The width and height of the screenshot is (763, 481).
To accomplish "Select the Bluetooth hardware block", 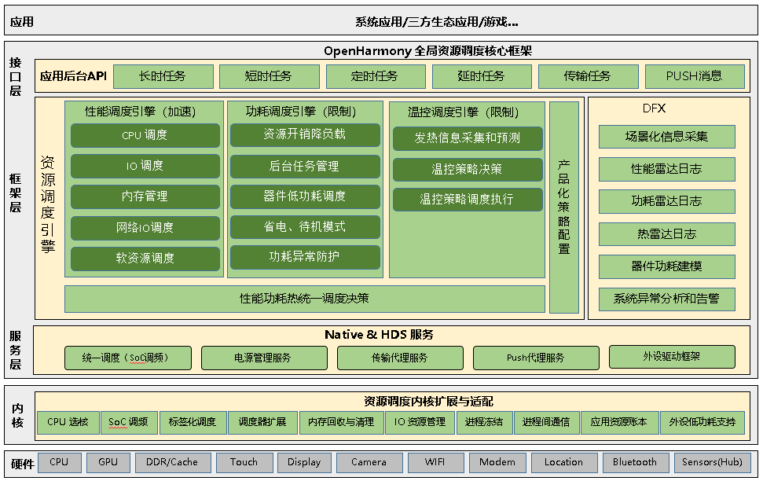I will click(x=636, y=462).
